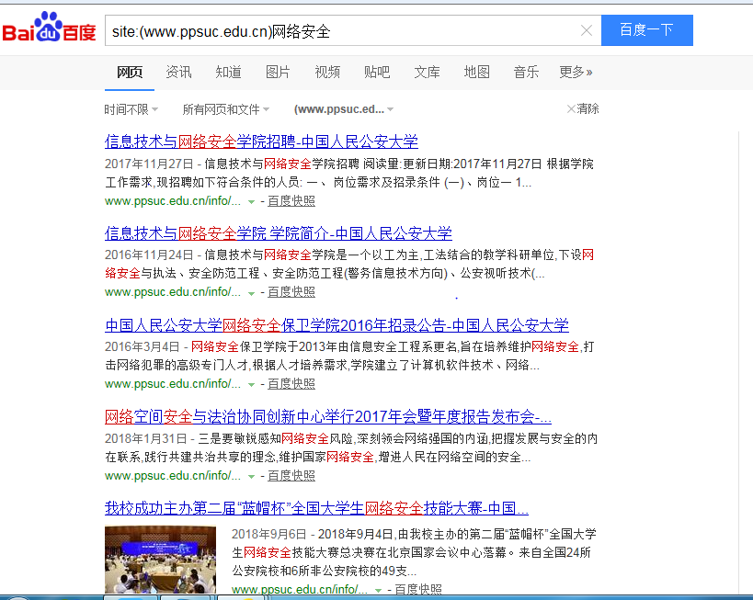Click the 百度一下 search button

(647, 30)
